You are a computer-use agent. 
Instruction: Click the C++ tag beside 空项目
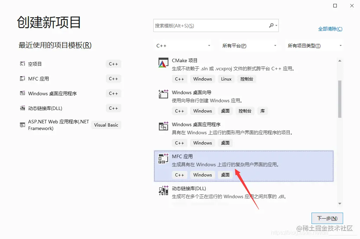(x=114, y=64)
